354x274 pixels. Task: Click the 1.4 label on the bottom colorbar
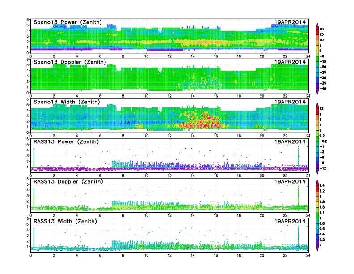click(322, 213)
